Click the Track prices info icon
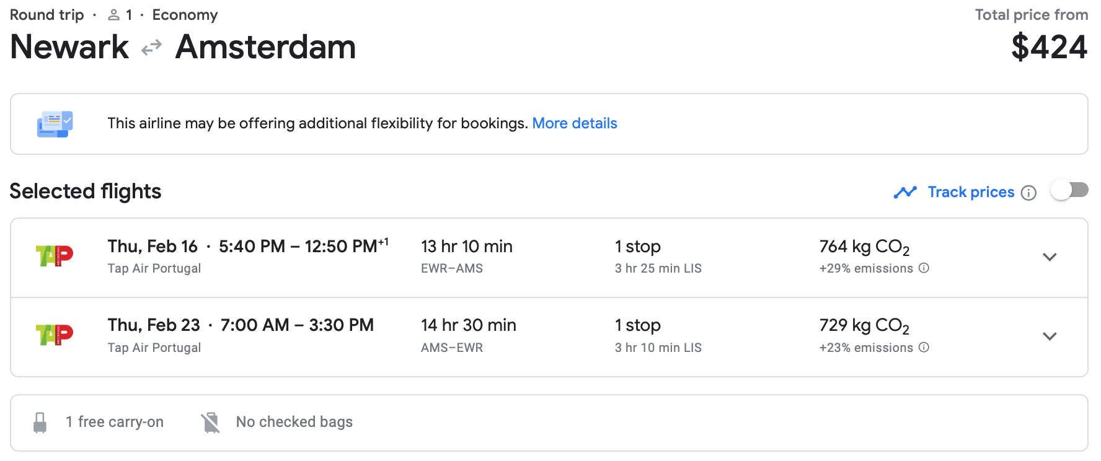The image size is (1101, 461). 1028,193
